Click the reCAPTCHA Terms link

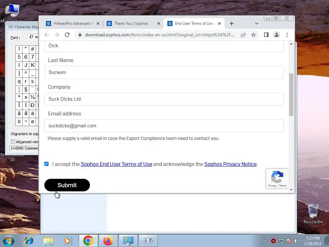pos(283,186)
